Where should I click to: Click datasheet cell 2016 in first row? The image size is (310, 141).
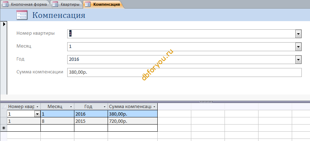point(91,114)
